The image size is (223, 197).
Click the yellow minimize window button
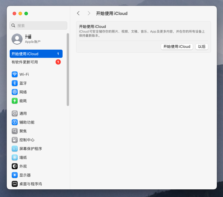pyautogui.click(x=20, y=14)
